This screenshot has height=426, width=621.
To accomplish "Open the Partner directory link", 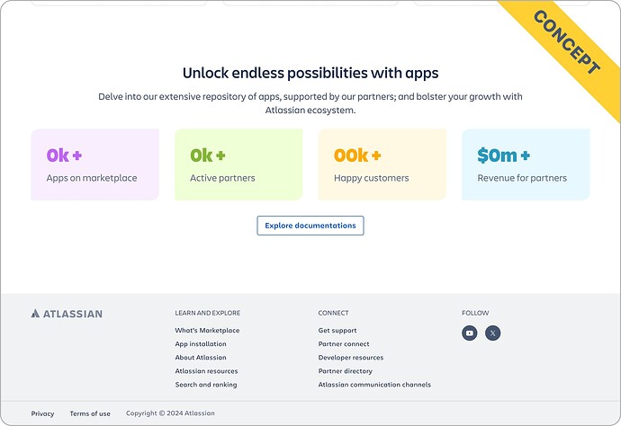I will (346, 371).
